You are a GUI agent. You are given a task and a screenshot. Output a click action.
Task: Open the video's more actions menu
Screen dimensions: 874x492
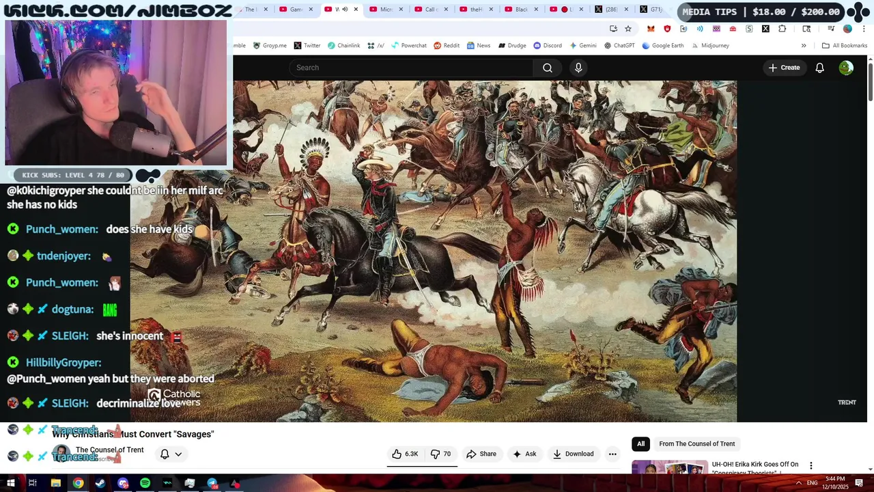(x=612, y=454)
